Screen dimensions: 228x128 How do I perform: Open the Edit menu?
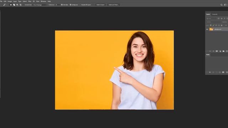pyautogui.click(x=5, y=1)
